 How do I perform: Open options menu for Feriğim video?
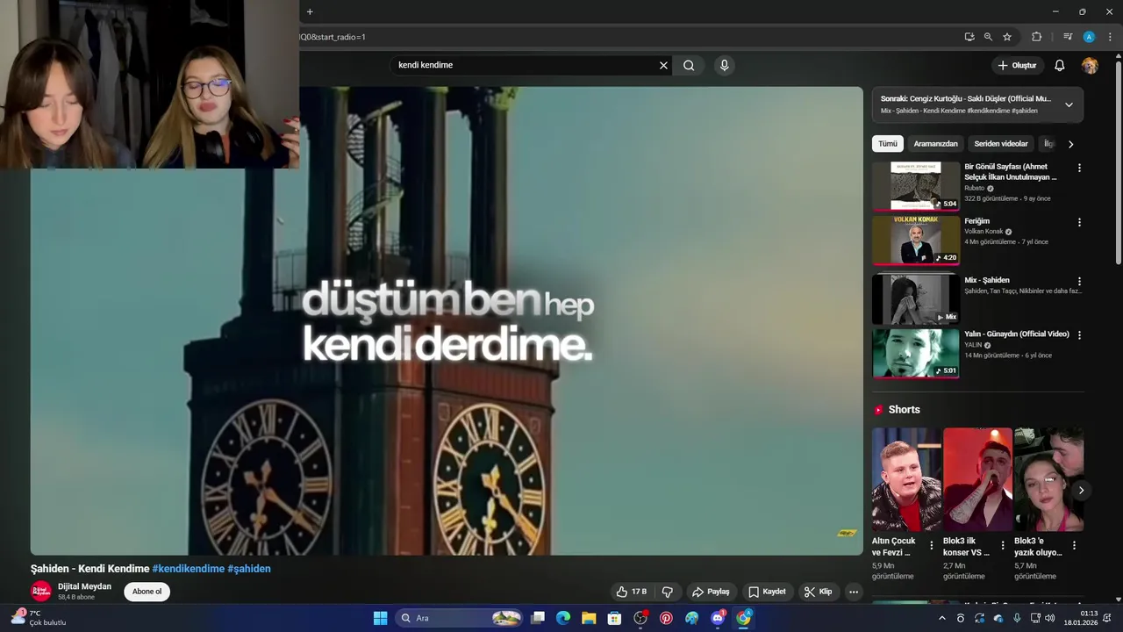(1079, 222)
